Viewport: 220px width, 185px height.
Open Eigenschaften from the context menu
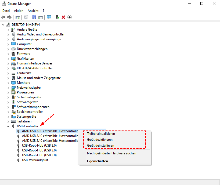[x=98, y=161]
